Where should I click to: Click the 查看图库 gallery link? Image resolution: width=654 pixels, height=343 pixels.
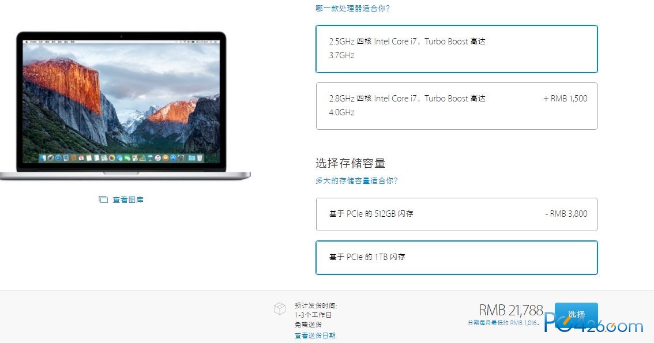tap(128, 199)
